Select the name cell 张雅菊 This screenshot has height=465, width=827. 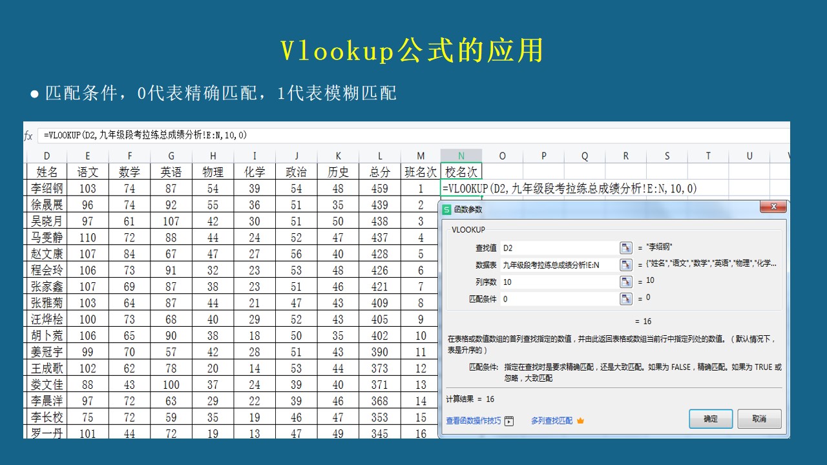pos(47,303)
